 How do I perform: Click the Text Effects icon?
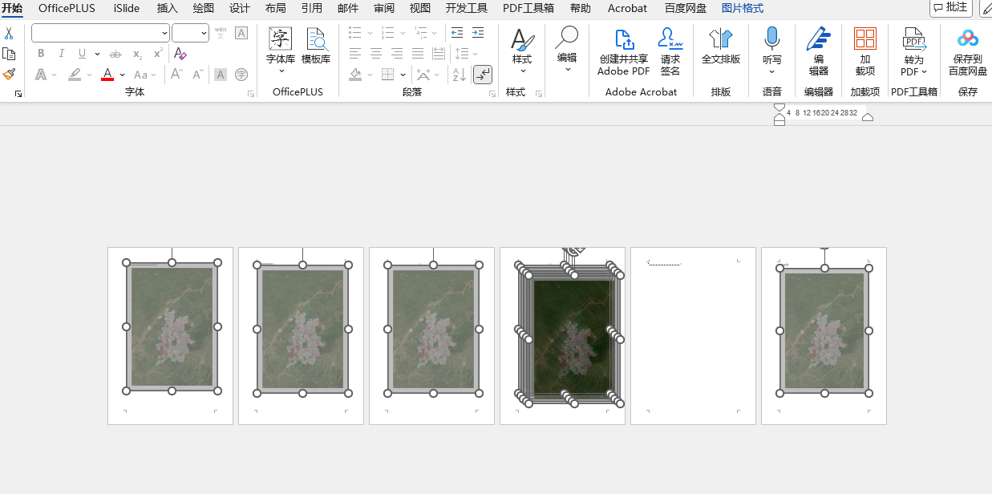click(x=41, y=75)
